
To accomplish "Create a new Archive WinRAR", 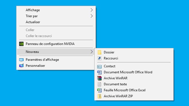I will coord(134,78).
